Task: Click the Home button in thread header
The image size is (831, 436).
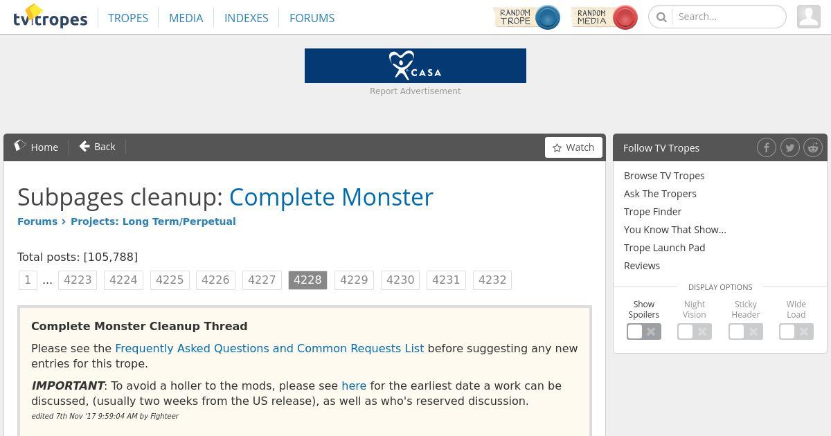Action: pos(36,147)
